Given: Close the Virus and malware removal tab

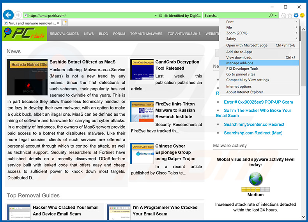Looking at the screenshot, I should coord(58,23).
